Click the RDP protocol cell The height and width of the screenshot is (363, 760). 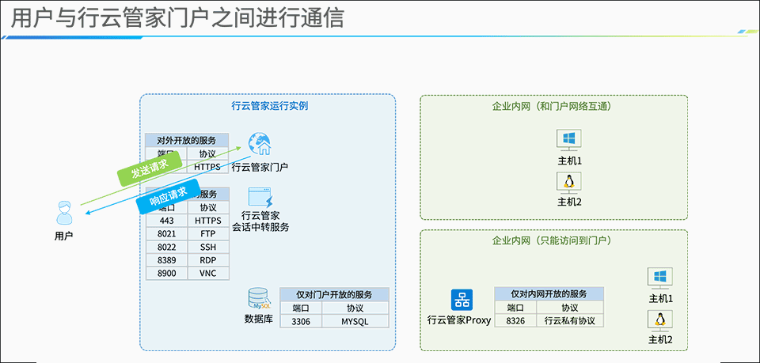point(208,260)
